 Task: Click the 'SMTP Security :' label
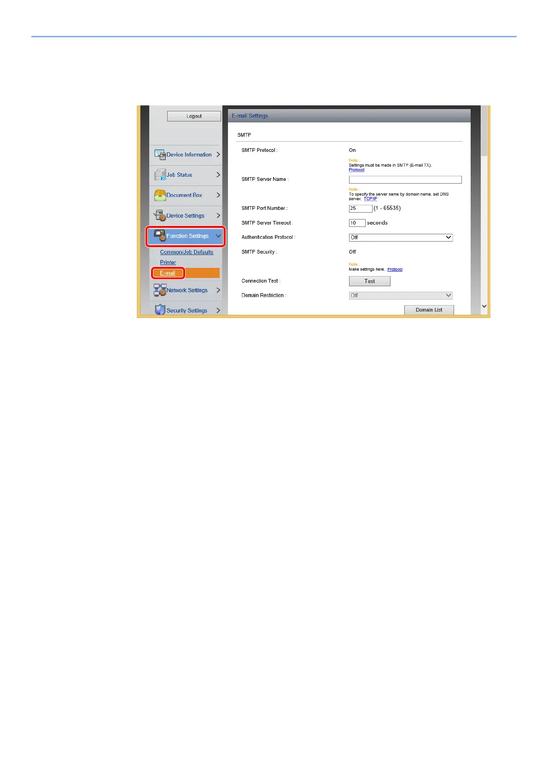point(259,252)
